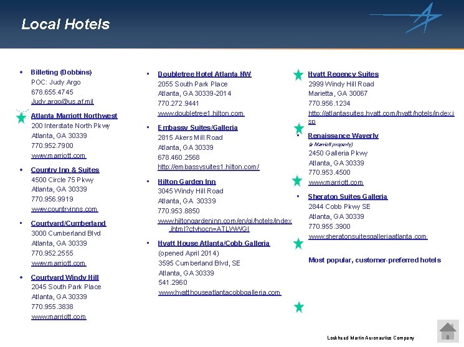
Task: Visit the www.doubletree1.hilton.com link
Action: [x=201, y=114]
